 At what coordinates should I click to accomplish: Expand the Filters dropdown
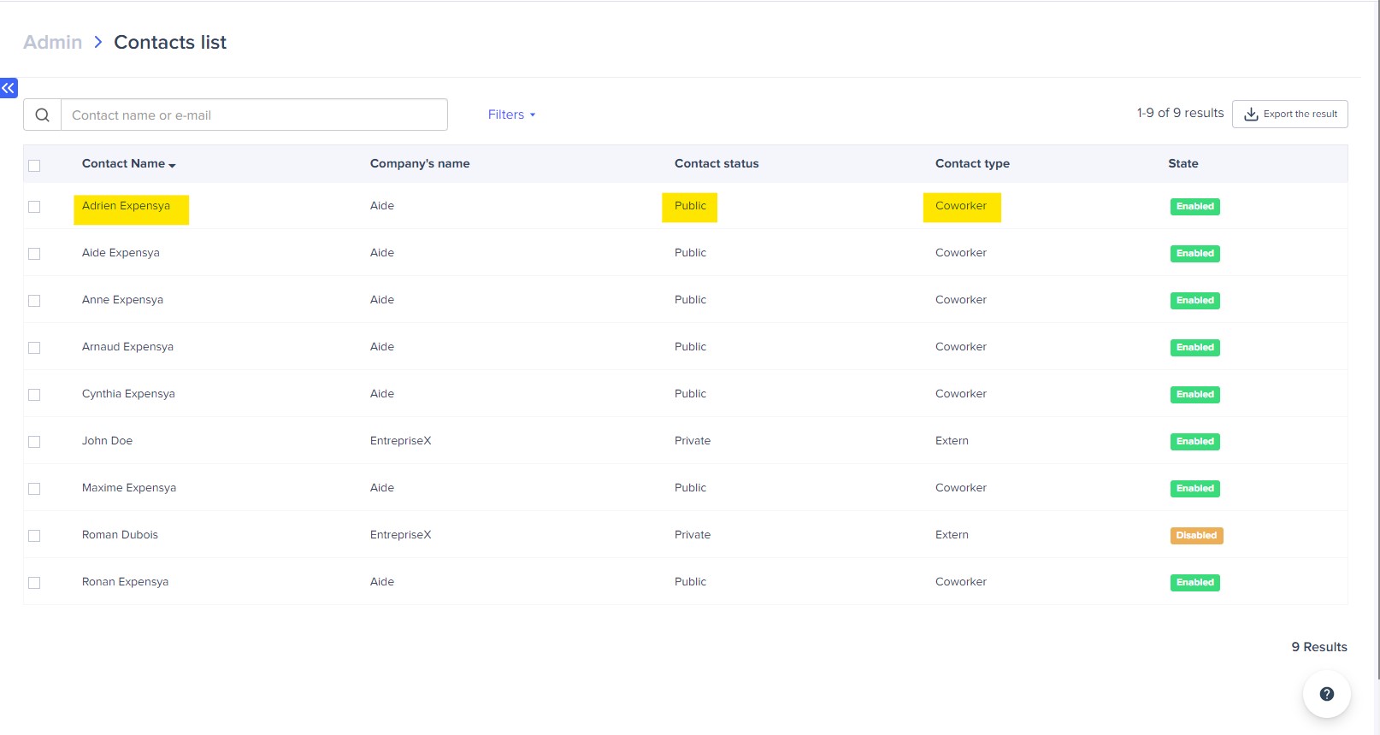pyautogui.click(x=511, y=115)
